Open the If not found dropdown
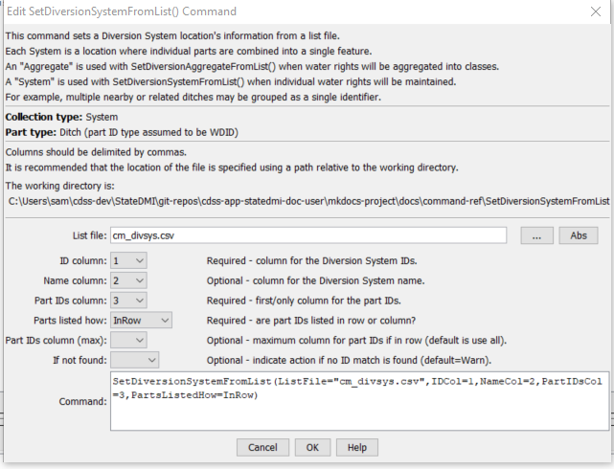Screen dimensions: 614x469 [135, 360]
